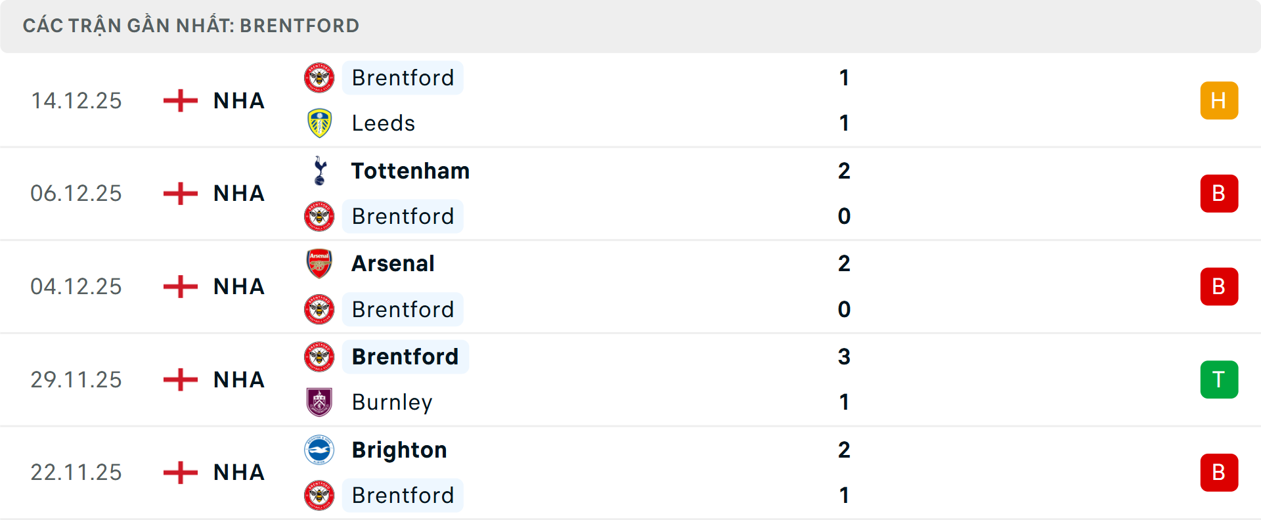The width and height of the screenshot is (1261, 520).
Task: Select the Brighton seagull badge
Action: click(319, 450)
